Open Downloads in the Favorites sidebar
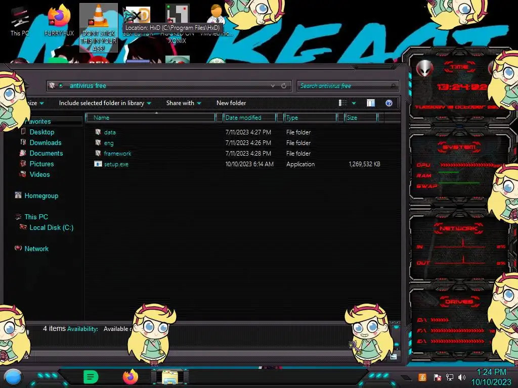 (45, 142)
